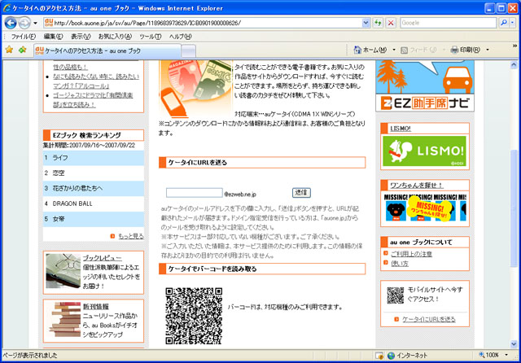Click the EZ助手席ナビ banner
The height and width of the screenshot is (363, 521).
tap(425, 86)
